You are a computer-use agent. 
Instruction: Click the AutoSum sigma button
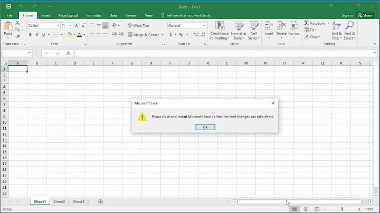(x=315, y=23)
